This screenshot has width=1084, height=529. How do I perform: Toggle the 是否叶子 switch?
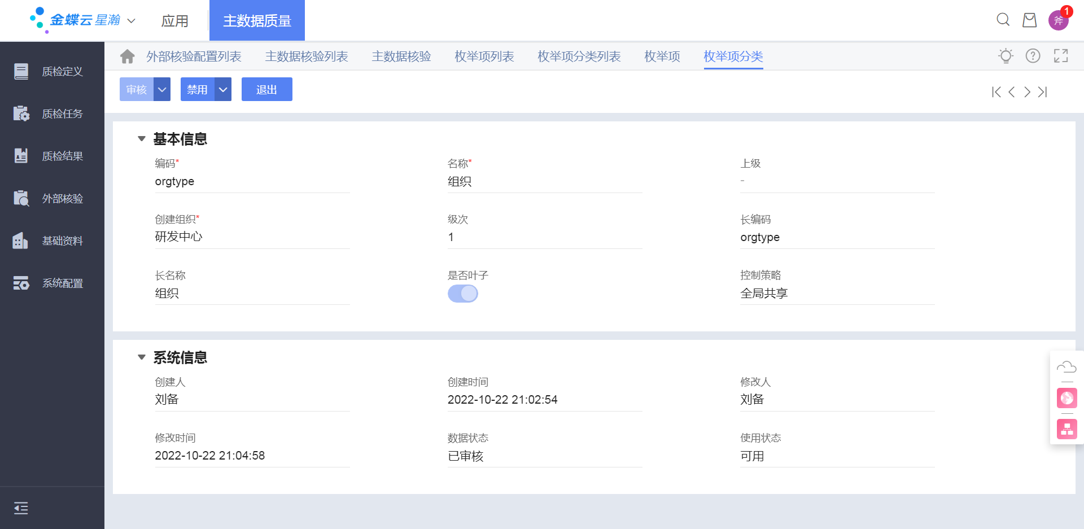point(463,294)
